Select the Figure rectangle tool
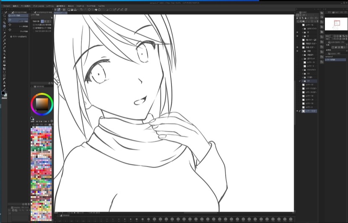Screen dimensions: 348x223 click(4, 72)
